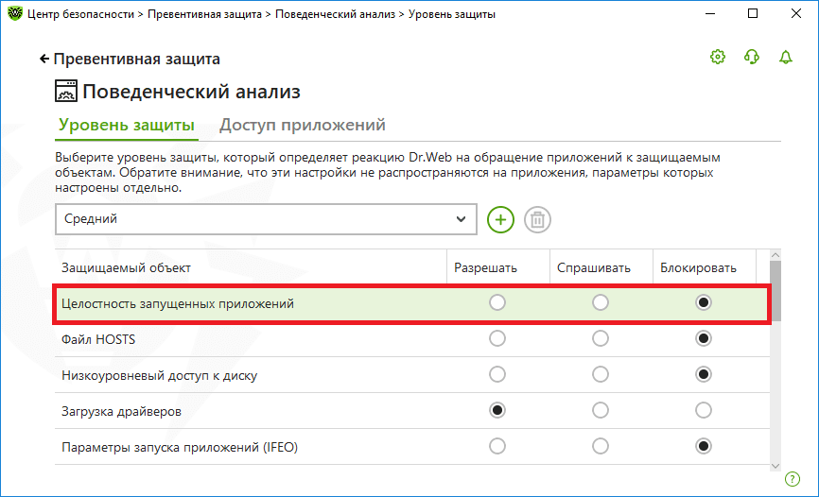Select the Уровень защиты tab
The width and height of the screenshot is (819, 497).
[x=127, y=126]
